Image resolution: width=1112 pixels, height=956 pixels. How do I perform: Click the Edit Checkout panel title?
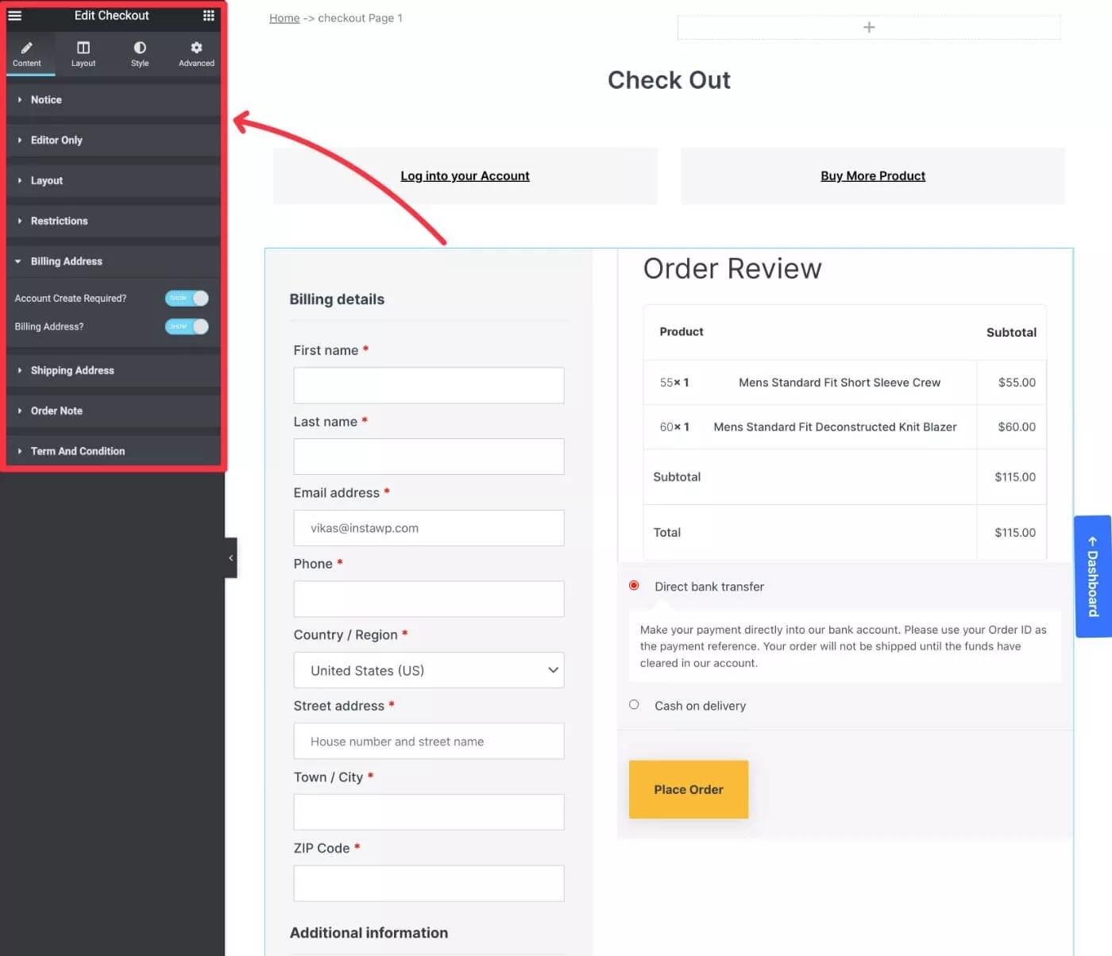(x=111, y=15)
